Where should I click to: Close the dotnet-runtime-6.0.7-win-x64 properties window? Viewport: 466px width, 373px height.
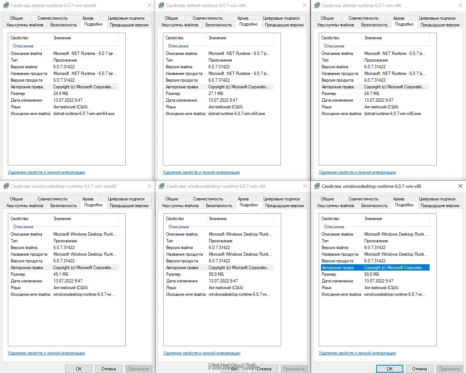[x=305, y=6]
